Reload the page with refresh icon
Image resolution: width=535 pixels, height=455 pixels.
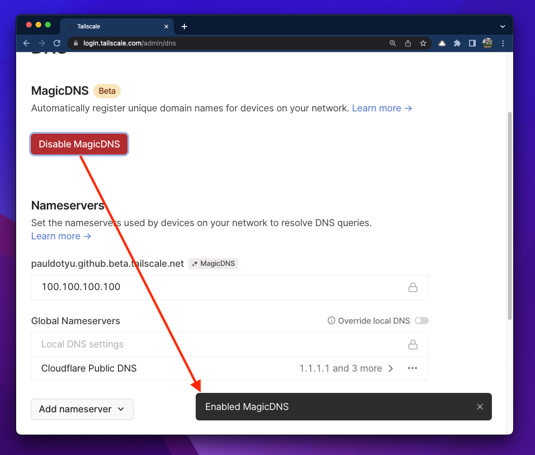coord(57,43)
